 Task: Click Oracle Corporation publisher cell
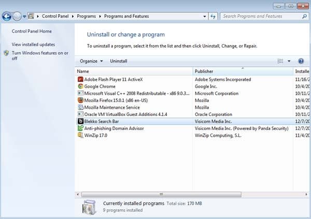[214, 114]
